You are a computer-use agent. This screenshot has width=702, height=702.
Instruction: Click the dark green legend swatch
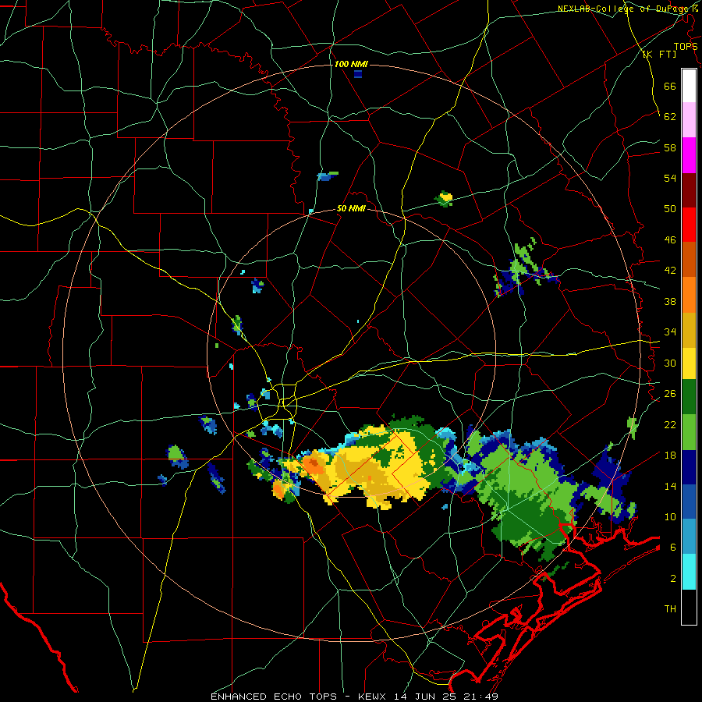[x=689, y=397]
